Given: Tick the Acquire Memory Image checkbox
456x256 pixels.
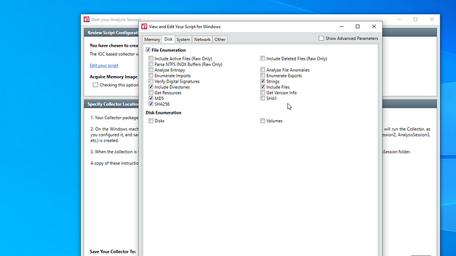Looking at the screenshot, I should (95, 85).
